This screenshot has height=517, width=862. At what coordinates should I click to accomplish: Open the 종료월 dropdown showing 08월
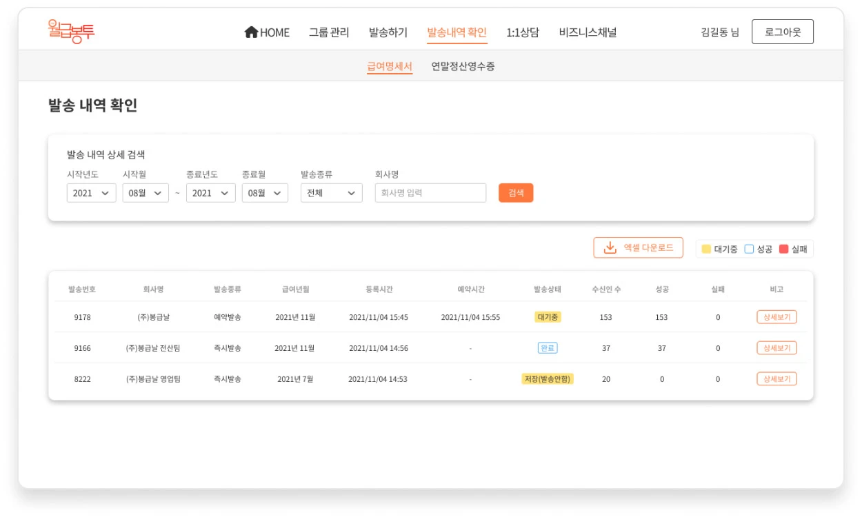click(x=265, y=193)
